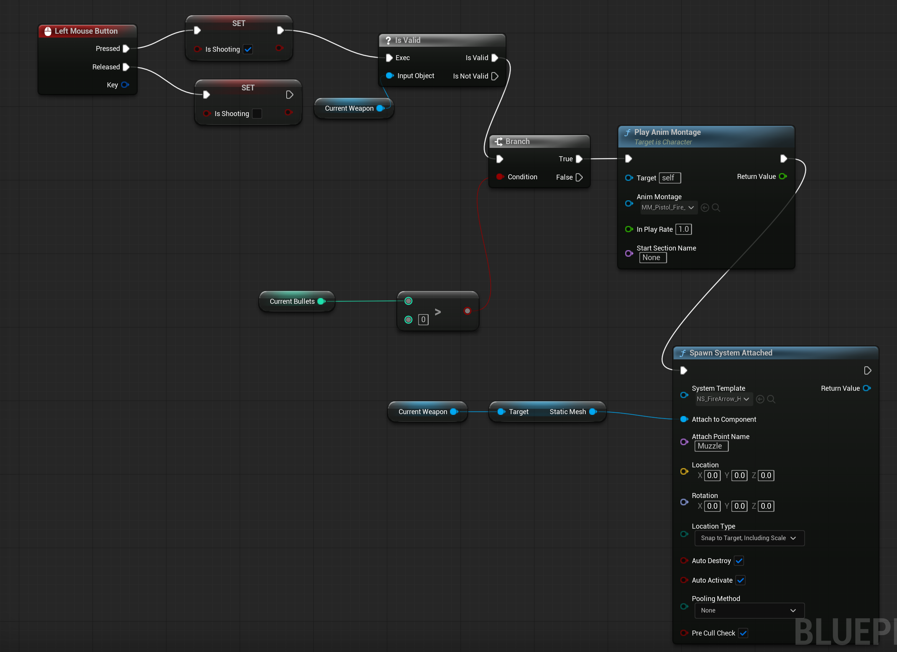Edit the Rotation Z value field
Screen dimensions: 897x652
(x=766, y=506)
